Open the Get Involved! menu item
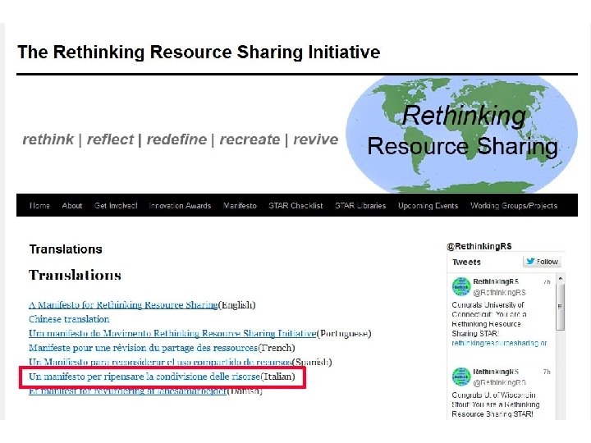The width and height of the screenshot is (591, 443). (116, 206)
